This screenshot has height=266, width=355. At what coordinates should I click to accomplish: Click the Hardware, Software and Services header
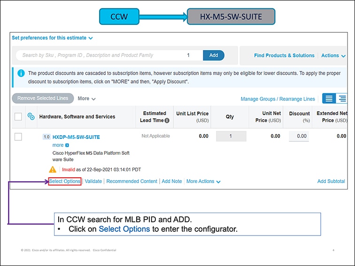pos(77,117)
